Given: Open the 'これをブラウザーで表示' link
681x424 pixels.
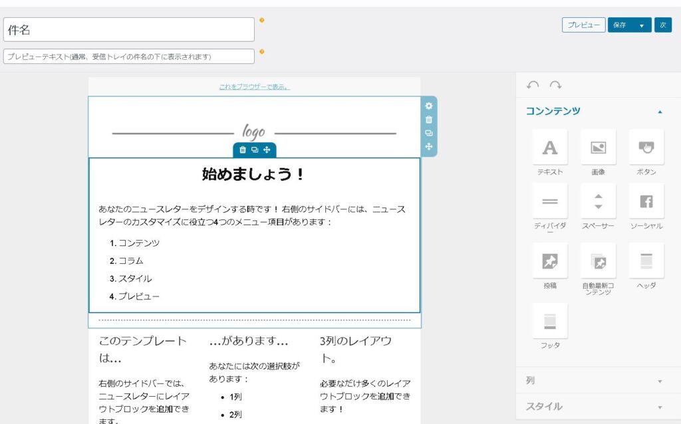Looking at the screenshot, I should pos(254,87).
